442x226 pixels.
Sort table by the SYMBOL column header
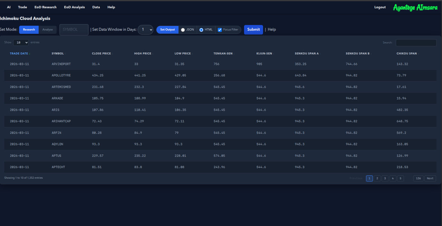pos(57,53)
